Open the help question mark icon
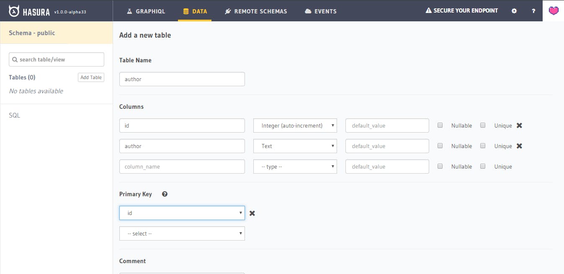 (x=533, y=11)
